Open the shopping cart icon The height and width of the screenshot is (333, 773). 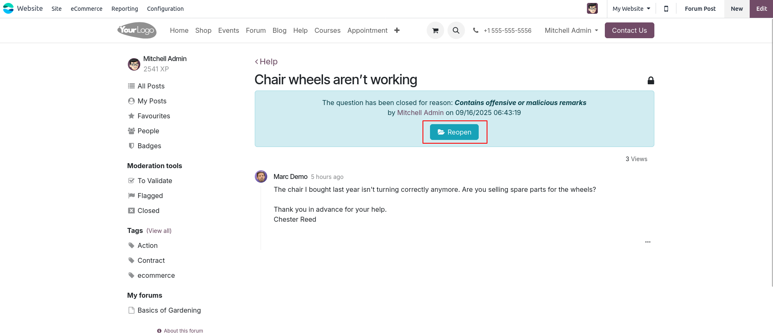click(435, 30)
